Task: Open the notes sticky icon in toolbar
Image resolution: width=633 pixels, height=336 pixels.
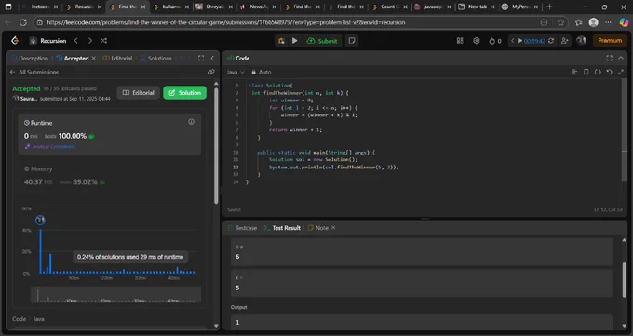Action: (352, 41)
